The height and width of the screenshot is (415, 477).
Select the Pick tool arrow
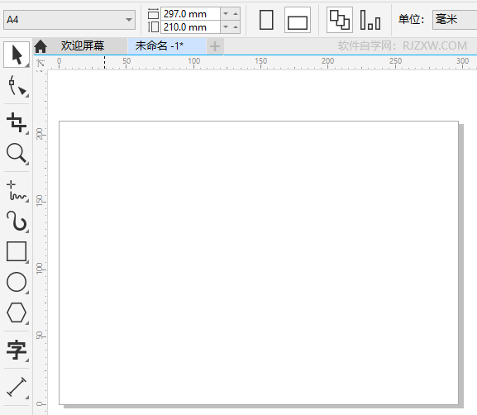17,55
